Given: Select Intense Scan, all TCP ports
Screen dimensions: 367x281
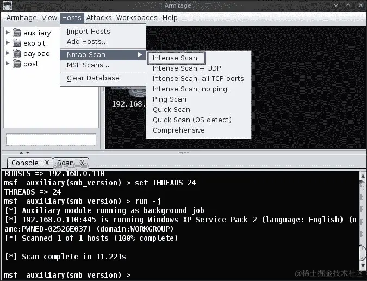Looking at the screenshot, I should (x=198, y=79).
